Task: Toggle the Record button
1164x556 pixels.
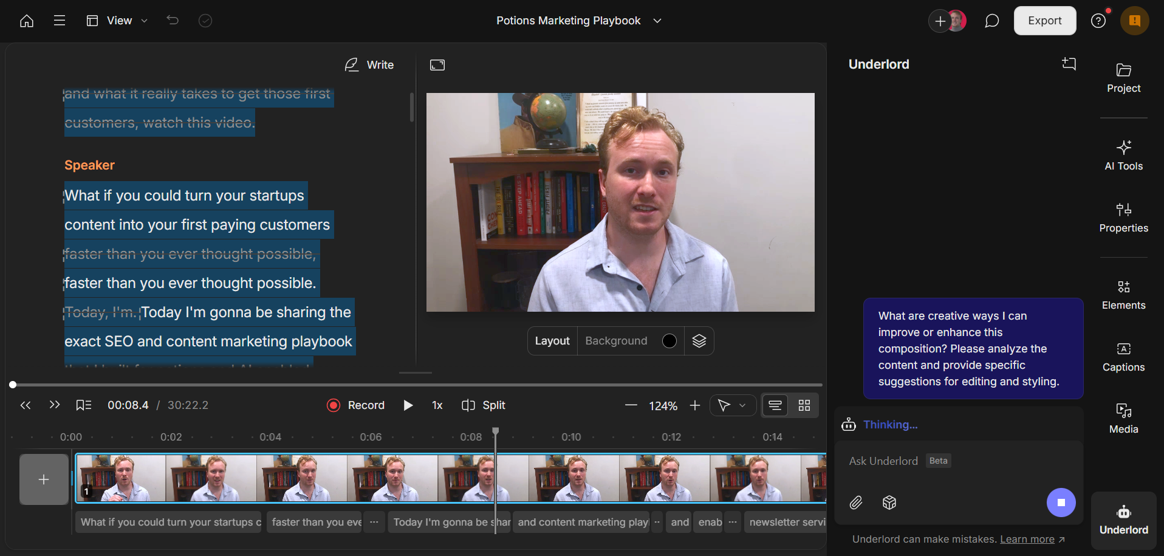Action: point(356,405)
